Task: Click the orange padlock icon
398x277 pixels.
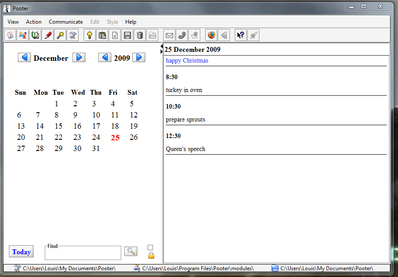Action: (151, 255)
